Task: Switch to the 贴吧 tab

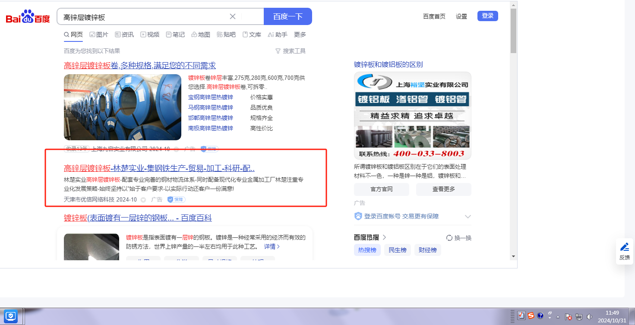Action: click(226, 35)
